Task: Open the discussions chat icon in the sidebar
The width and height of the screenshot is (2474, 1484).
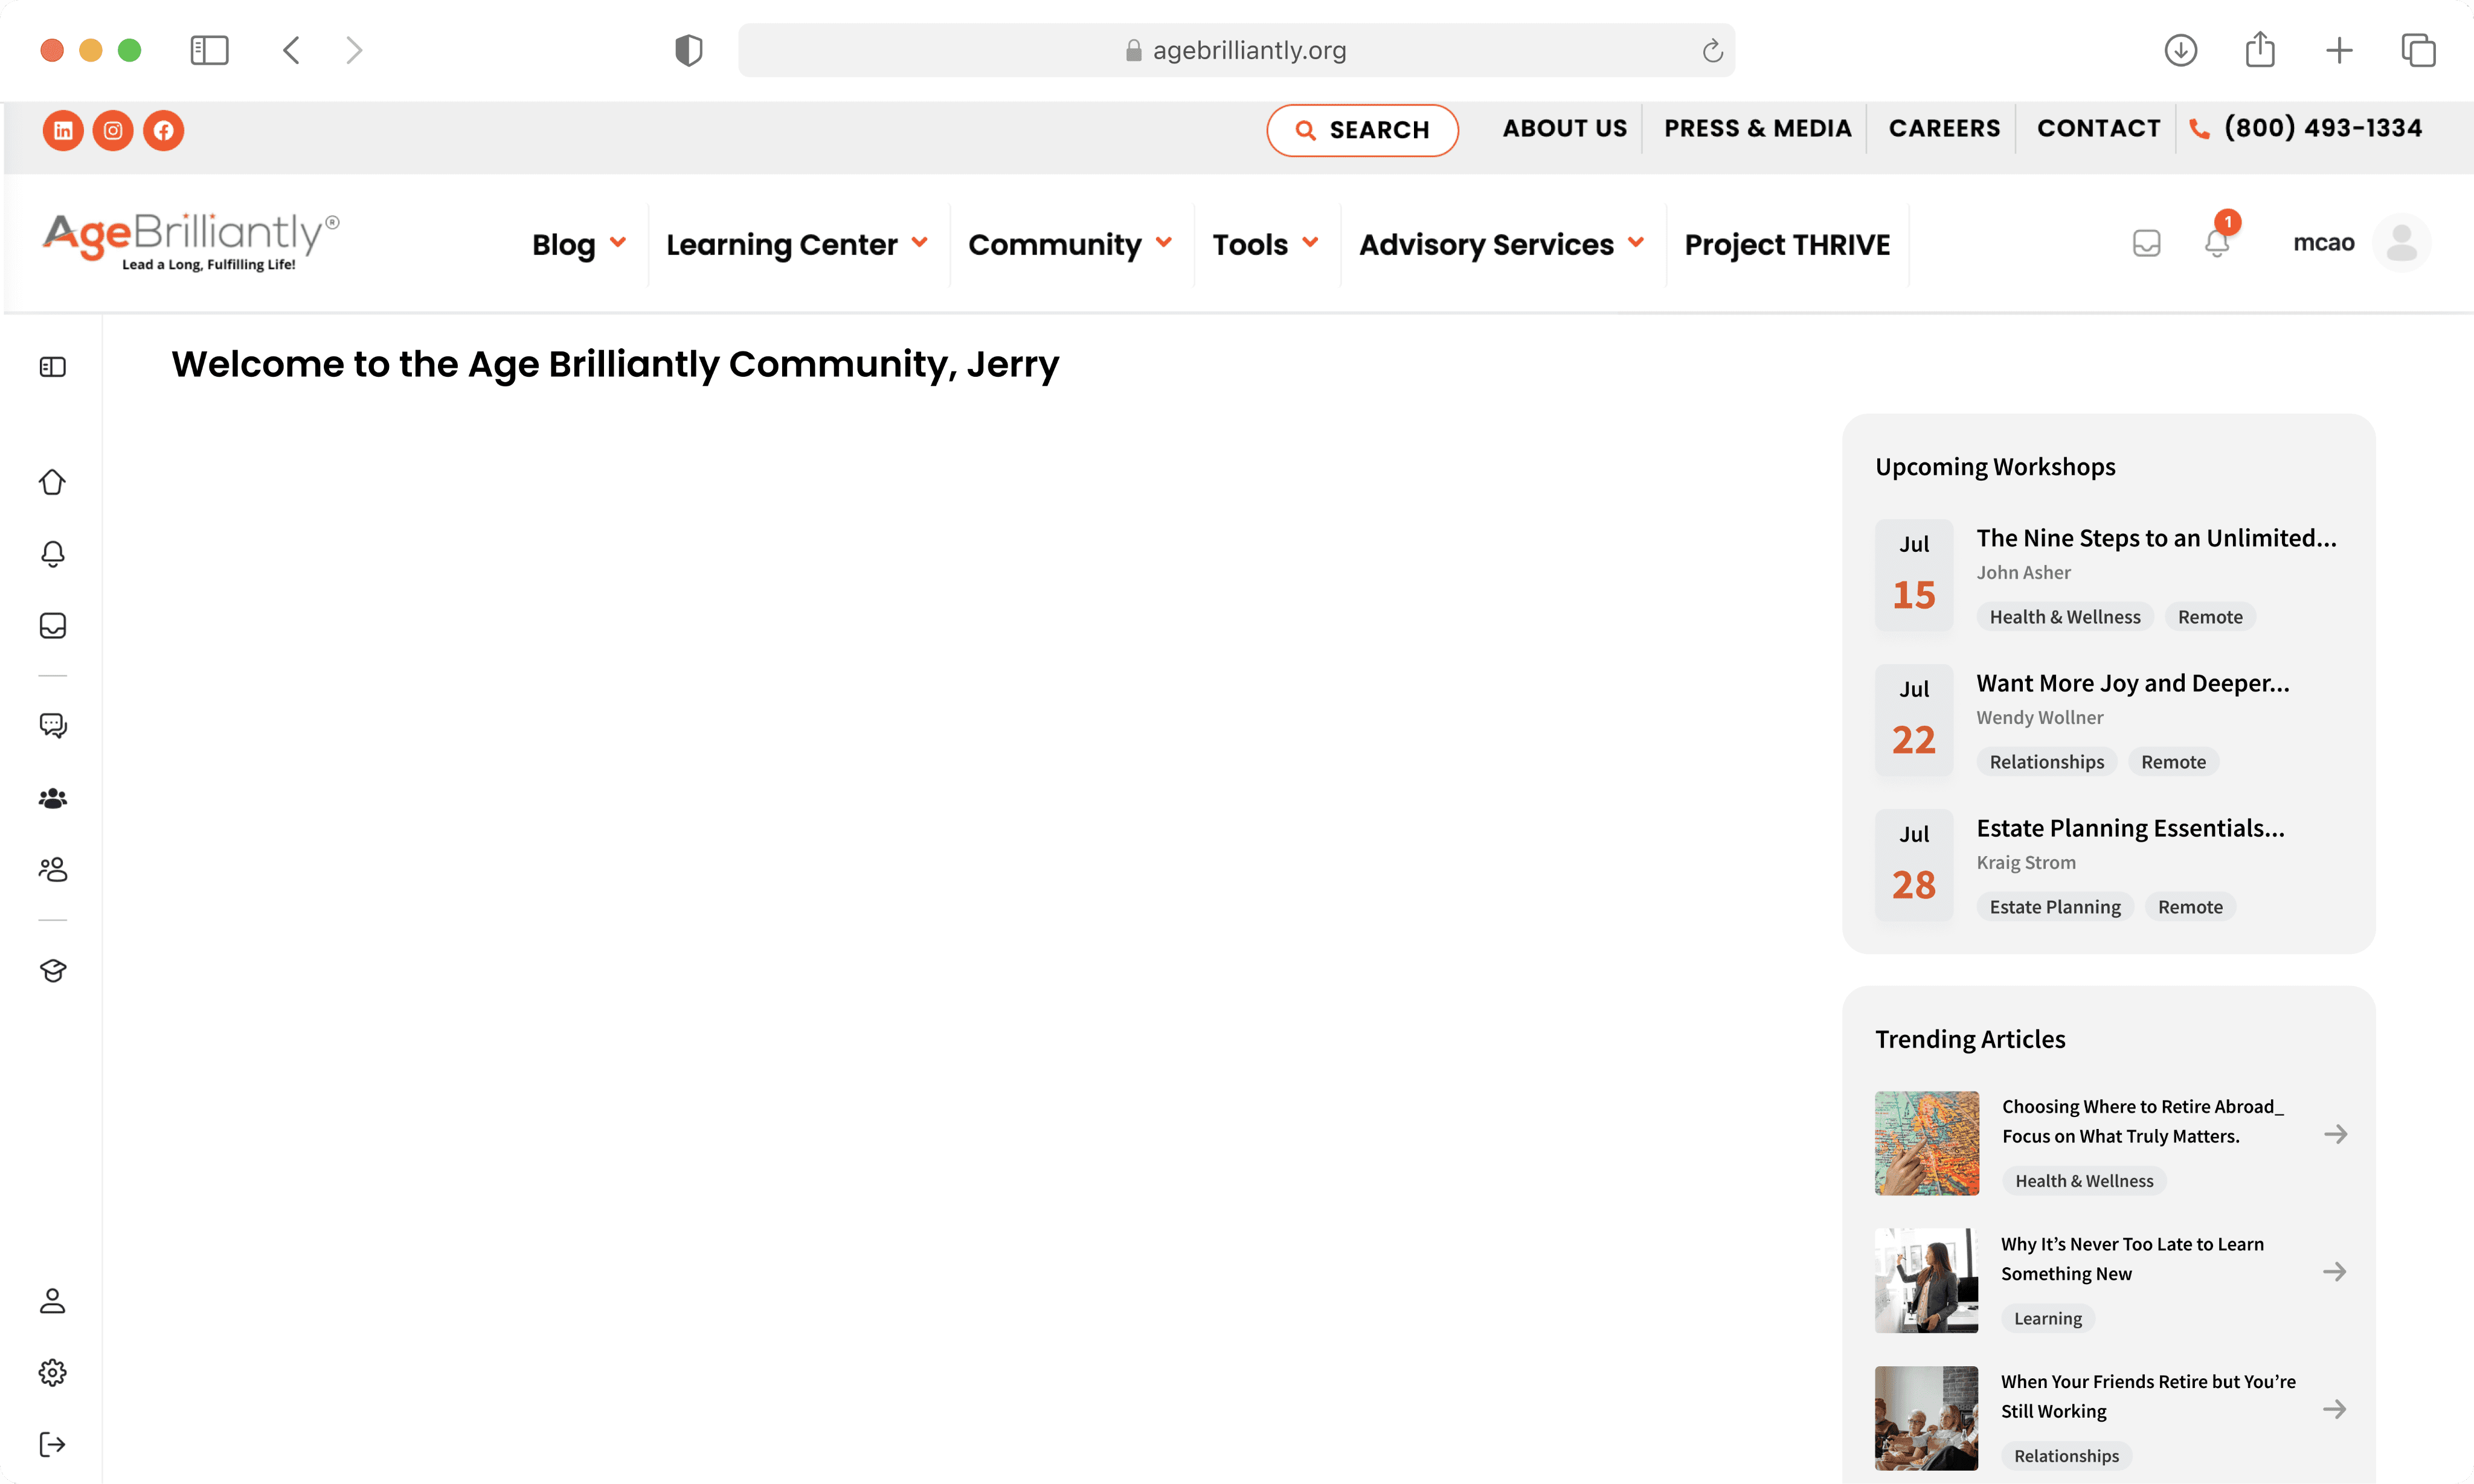Action: pyautogui.click(x=53, y=725)
